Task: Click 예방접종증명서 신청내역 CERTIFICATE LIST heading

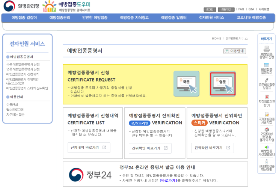Action: [93, 119]
